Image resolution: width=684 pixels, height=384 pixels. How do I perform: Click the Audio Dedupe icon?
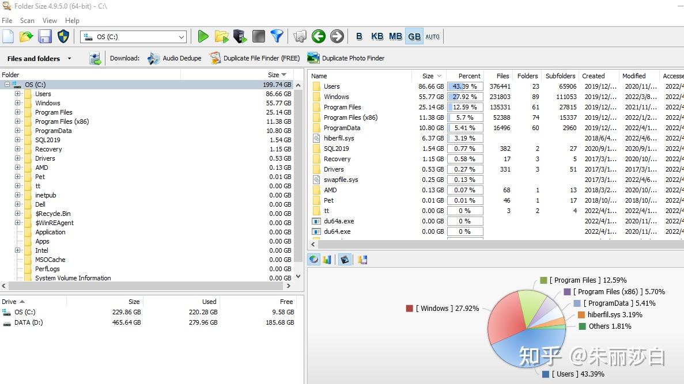click(x=153, y=58)
